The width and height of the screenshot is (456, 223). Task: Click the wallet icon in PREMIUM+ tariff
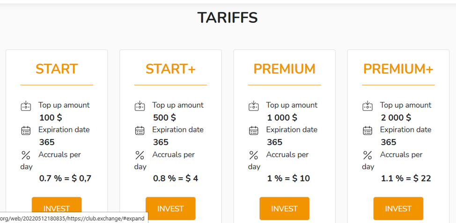(x=368, y=106)
